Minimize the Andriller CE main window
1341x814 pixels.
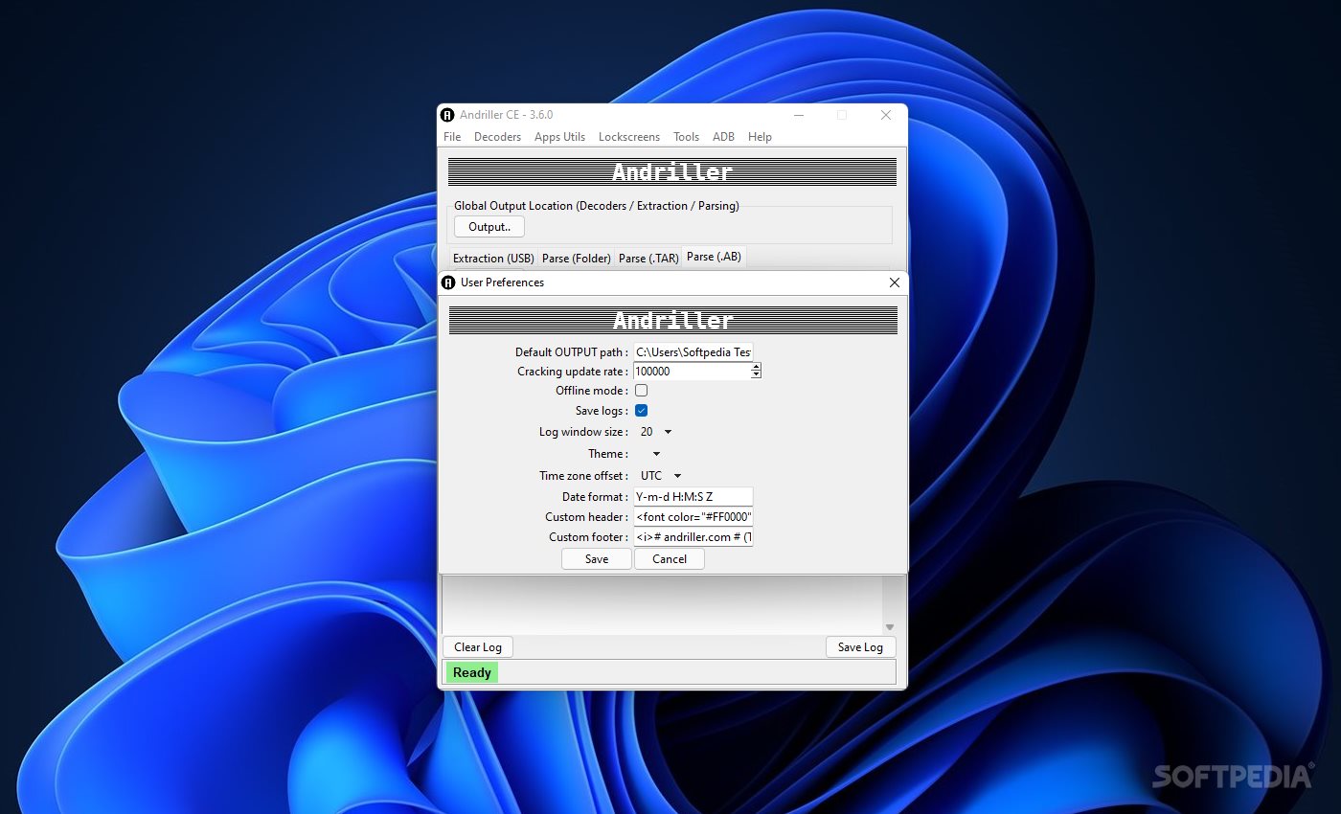(798, 115)
